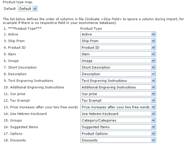The image size is (190, 144).
Task: Open Price increases after two free words dropdown
Action: (118, 107)
